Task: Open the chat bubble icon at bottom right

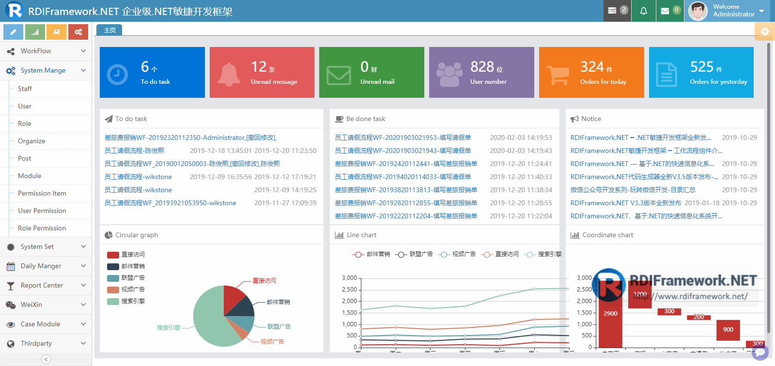Action: [x=760, y=353]
